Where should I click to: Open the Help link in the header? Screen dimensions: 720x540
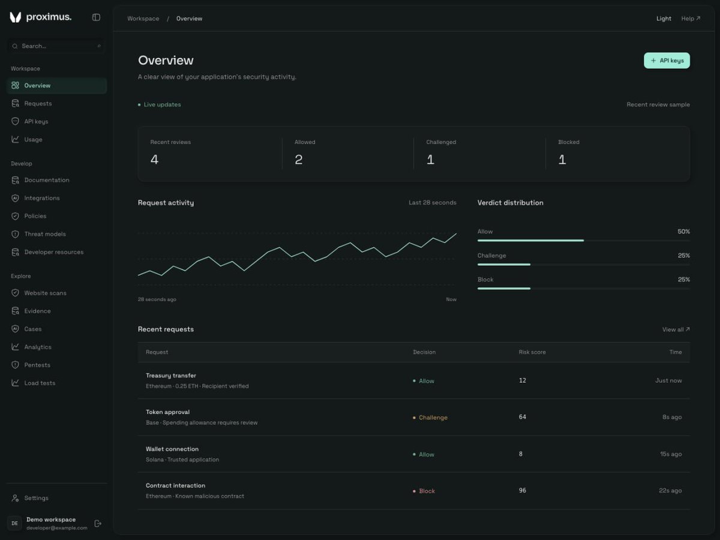[x=691, y=19]
